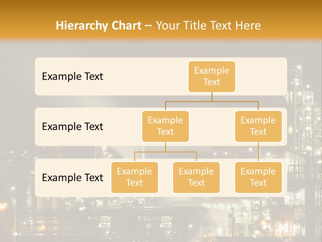Select the center box in the bottom level
This screenshot has height=242, width=322.
[x=196, y=177]
